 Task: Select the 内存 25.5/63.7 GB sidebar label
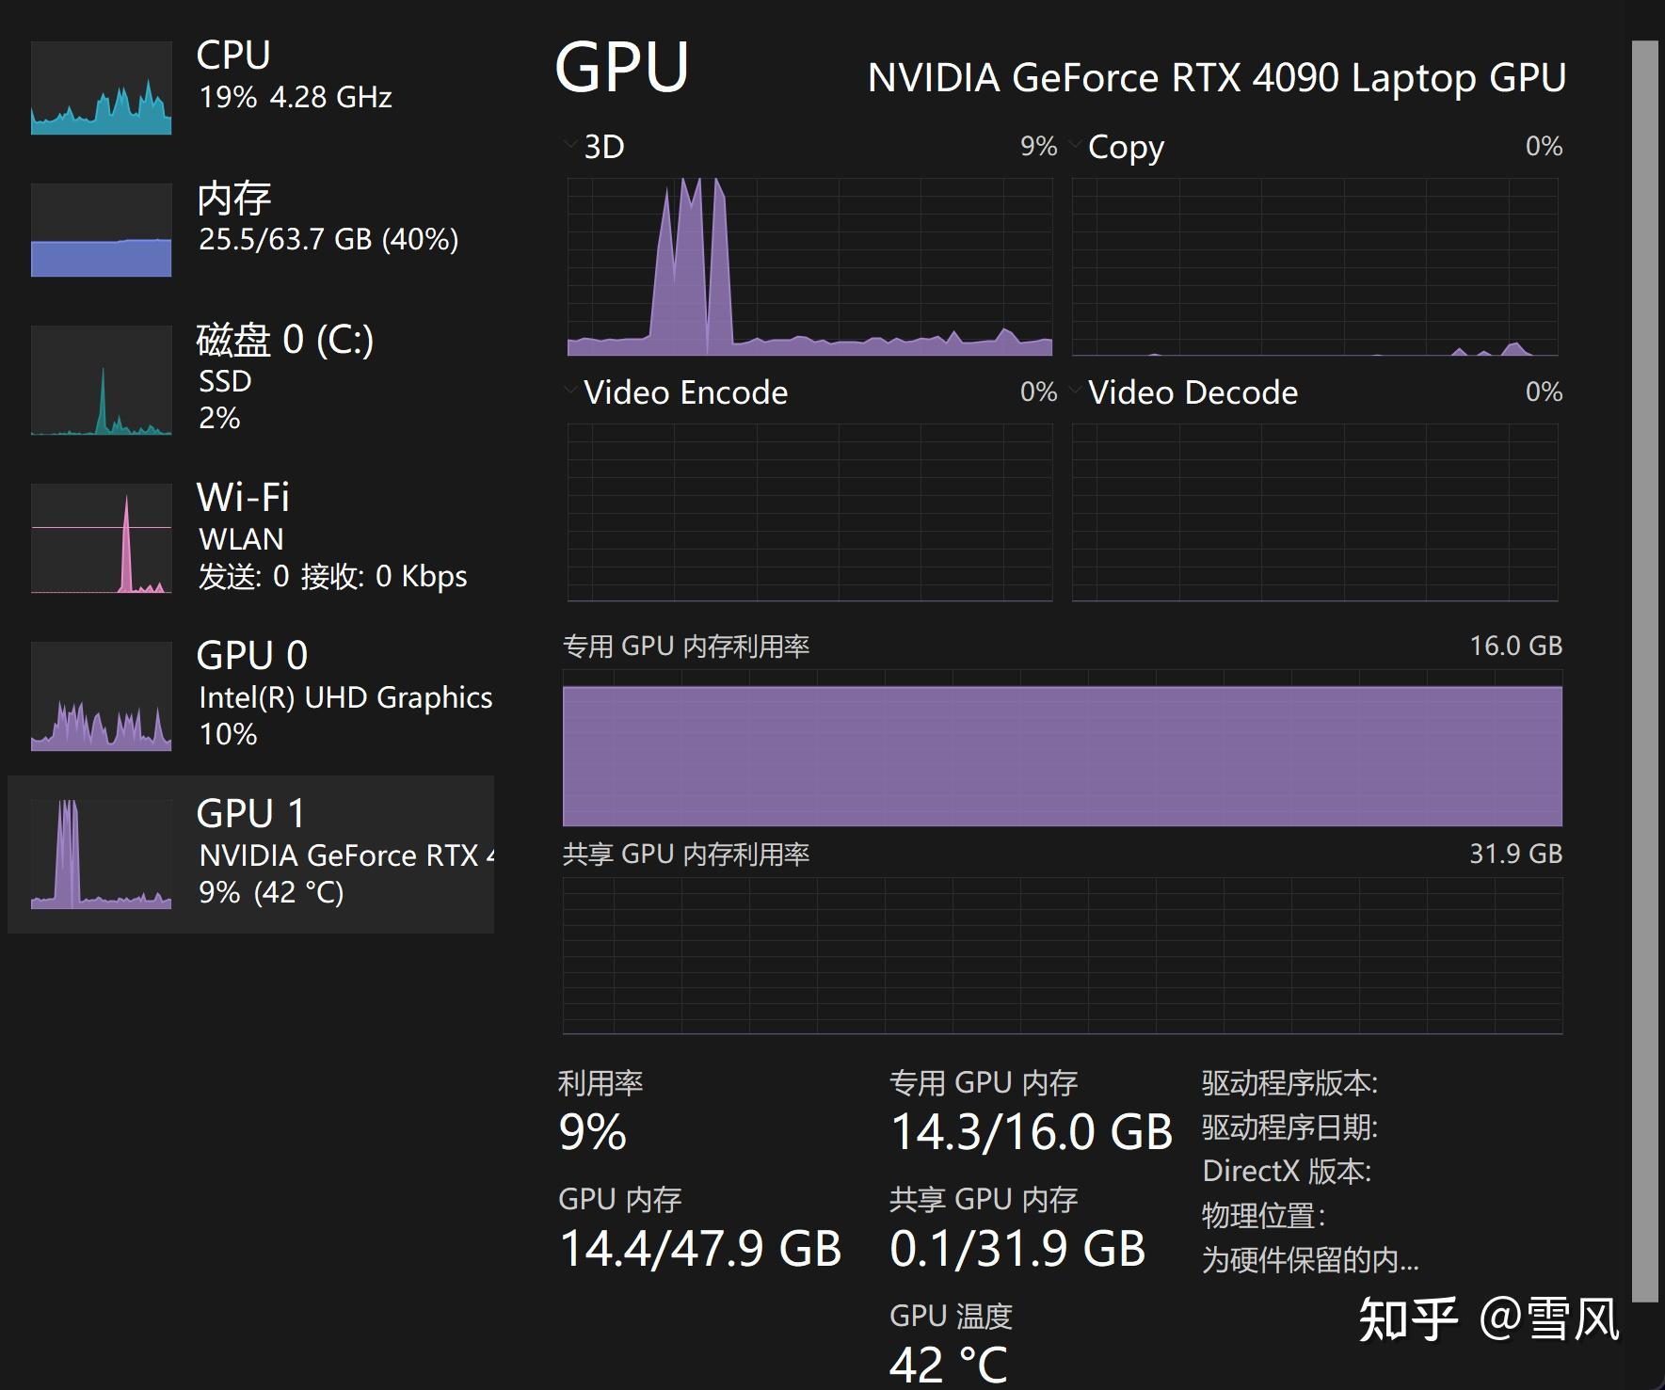point(328,239)
